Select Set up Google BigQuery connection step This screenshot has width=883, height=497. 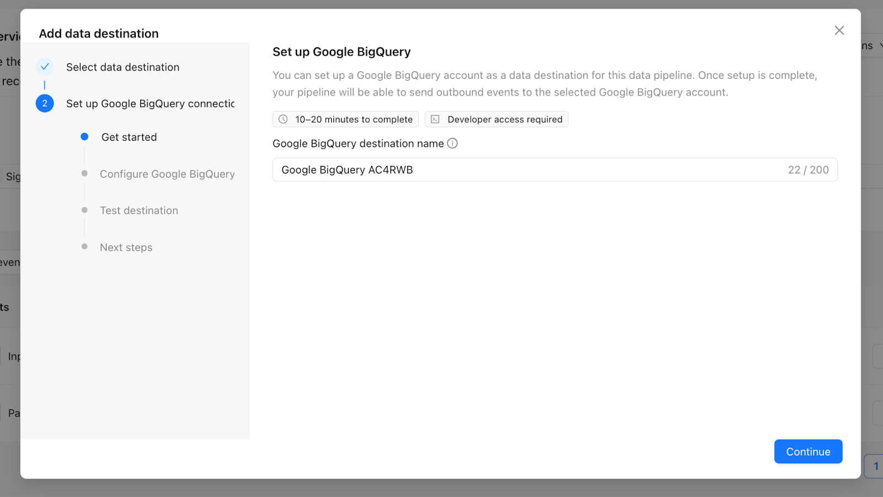tap(150, 104)
